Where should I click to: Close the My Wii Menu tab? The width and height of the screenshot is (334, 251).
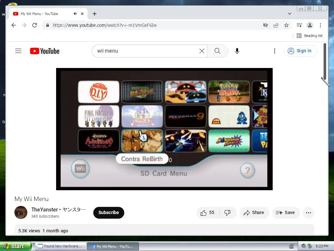click(82, 14)
